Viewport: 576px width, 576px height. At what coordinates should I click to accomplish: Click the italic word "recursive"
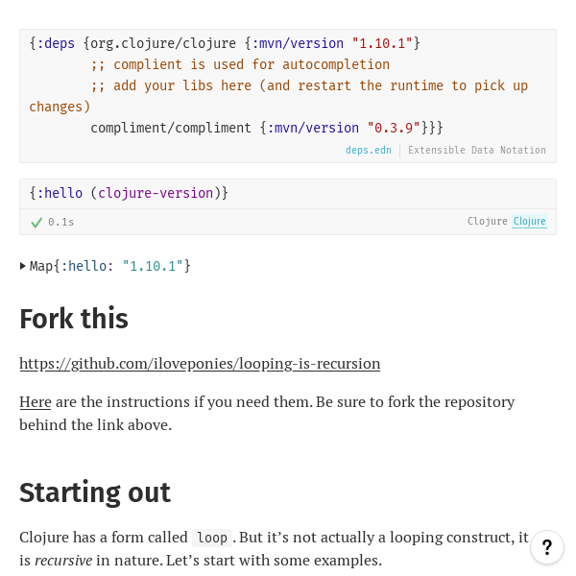63,560
